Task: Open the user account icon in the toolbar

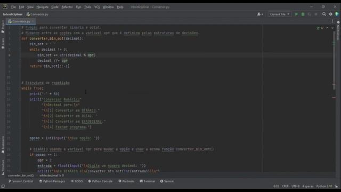Action: tap(260, 14)
